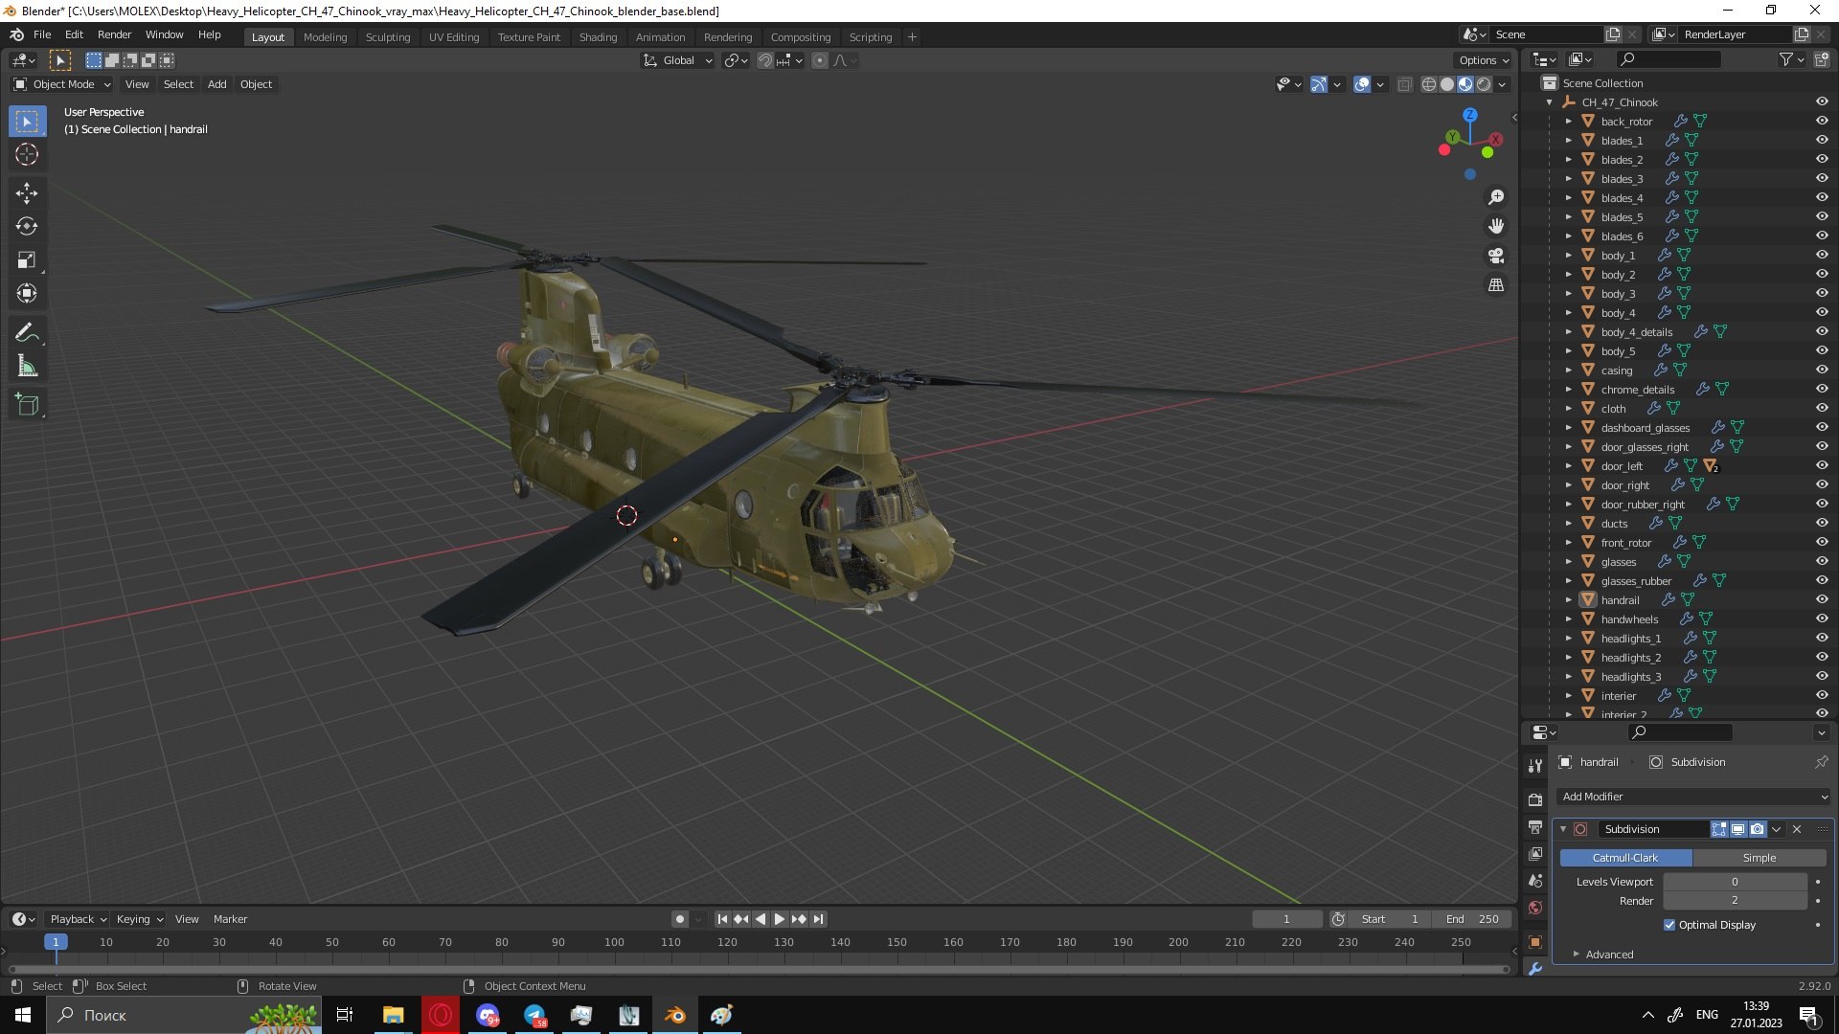Image resolution: width=1839 pixels, height=1034 pixels.
Task: Remove the Subdivision modifier
Action: (x=1797, y=829)
